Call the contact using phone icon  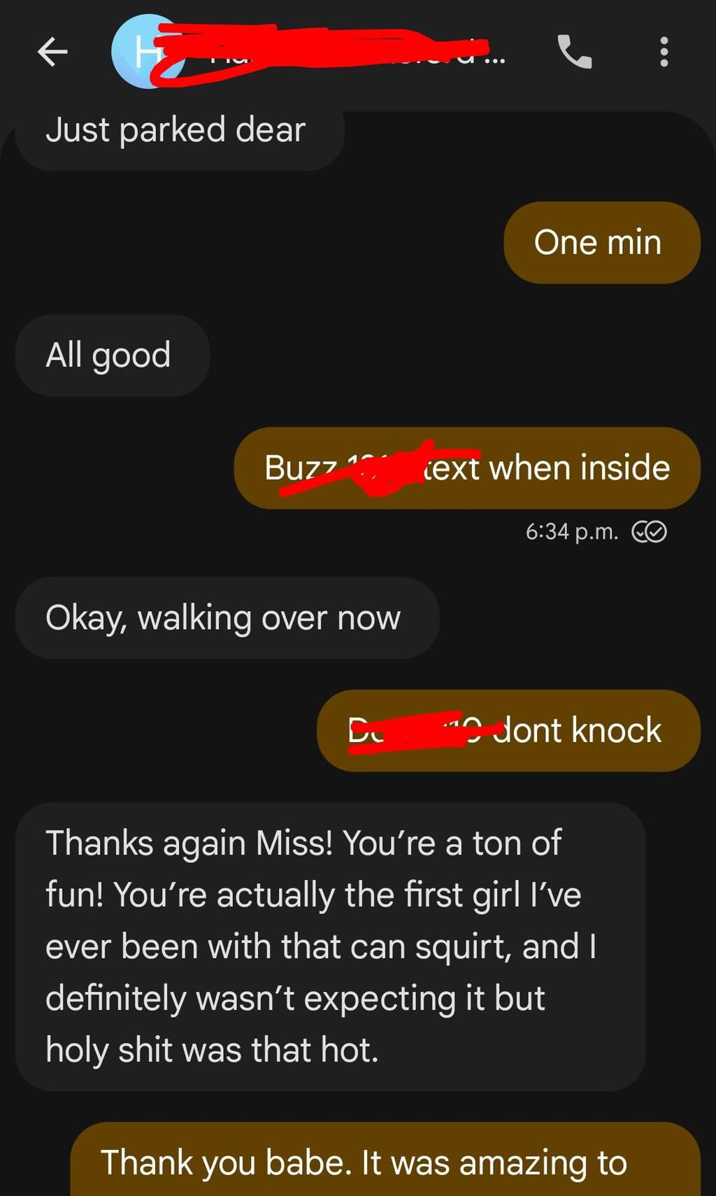[575, 52]
